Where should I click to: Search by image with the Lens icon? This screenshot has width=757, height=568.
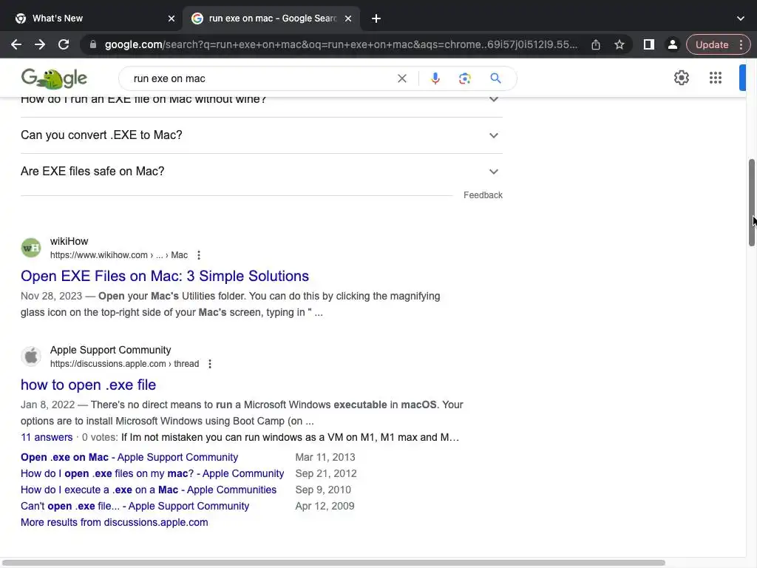click(464, 78)
